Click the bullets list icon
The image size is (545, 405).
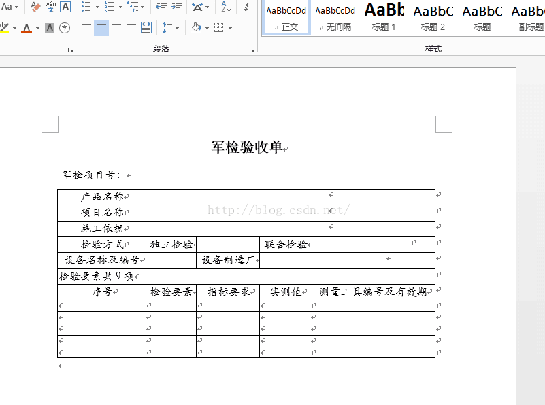point(86,7)
